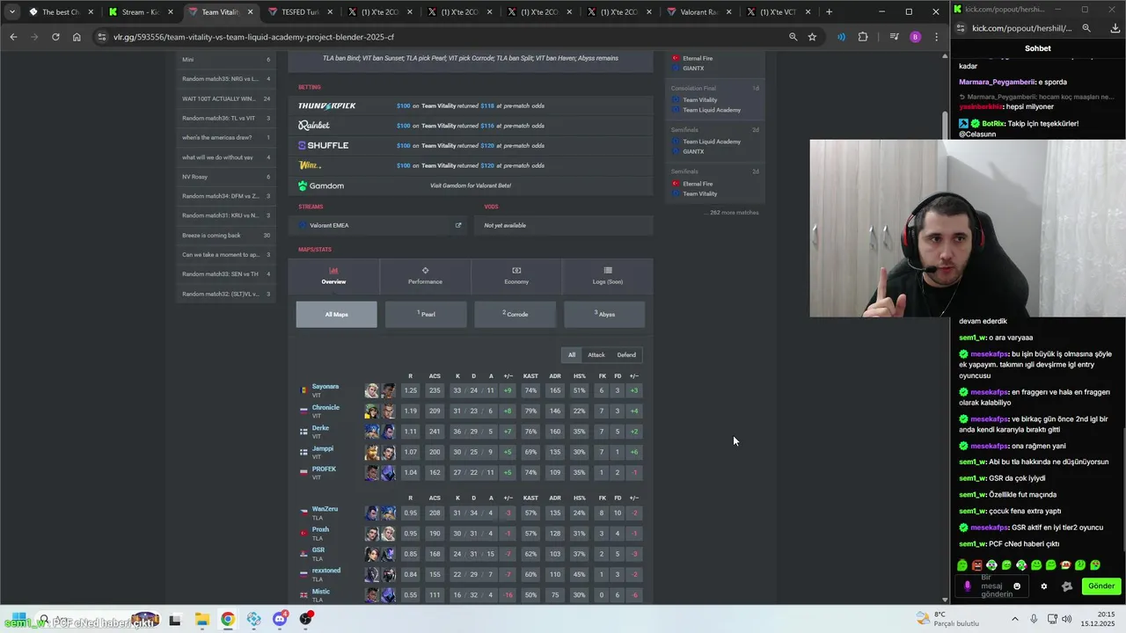Open the browser home page icon
1126x633 pixels.
point(77,37)
